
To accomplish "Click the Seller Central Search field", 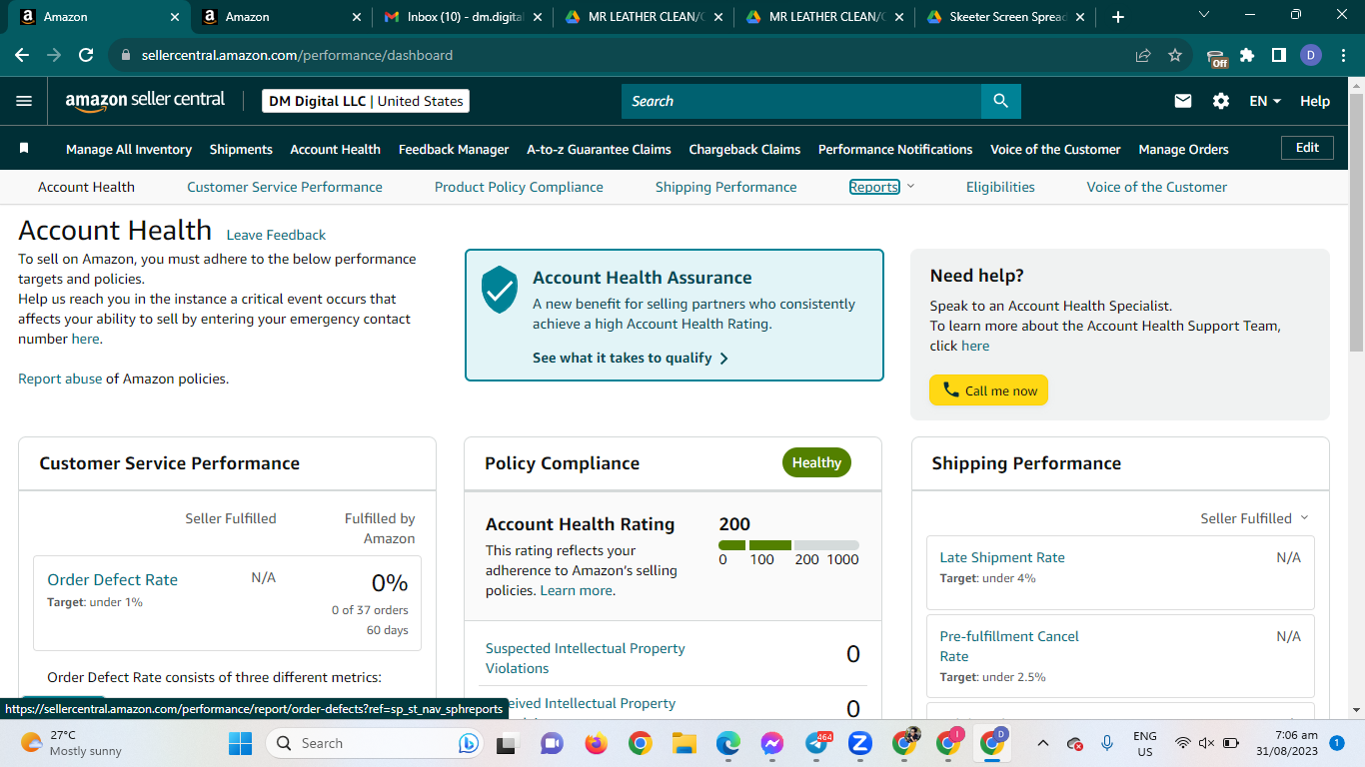I will pos(801,101).
